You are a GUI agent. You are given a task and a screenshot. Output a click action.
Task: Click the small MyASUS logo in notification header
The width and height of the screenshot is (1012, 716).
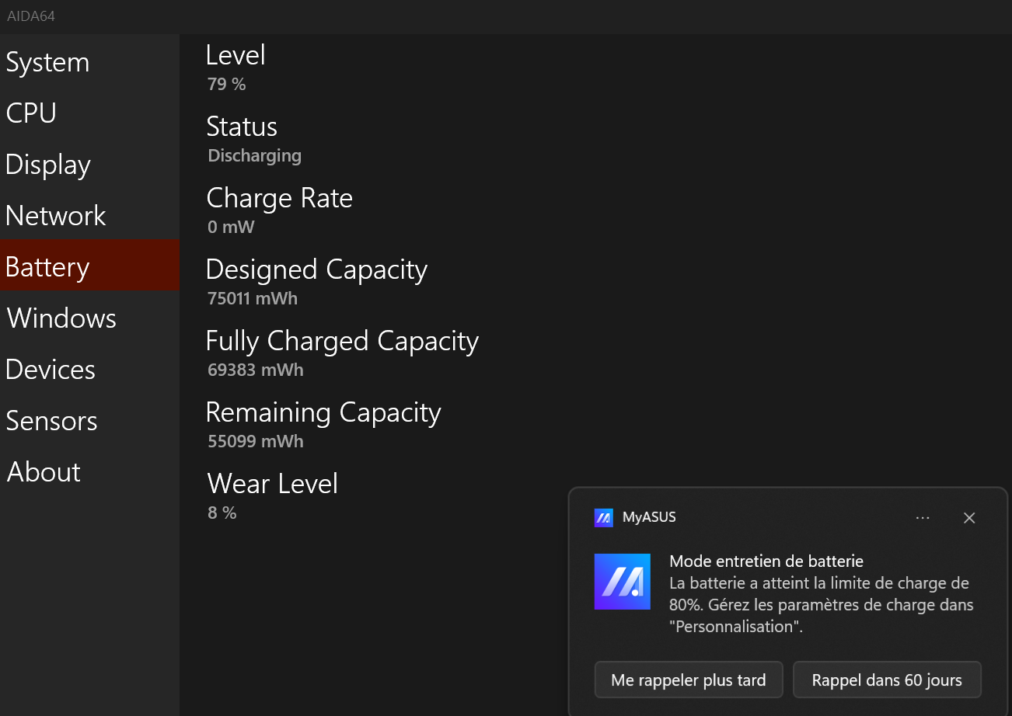[x=603, y=518]
